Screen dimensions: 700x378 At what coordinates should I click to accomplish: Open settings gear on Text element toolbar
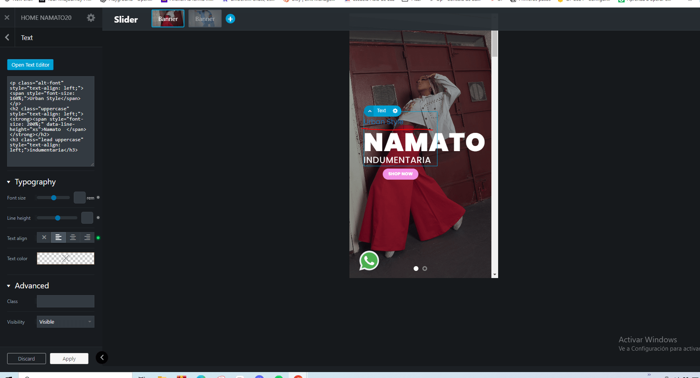pos(395,111)
